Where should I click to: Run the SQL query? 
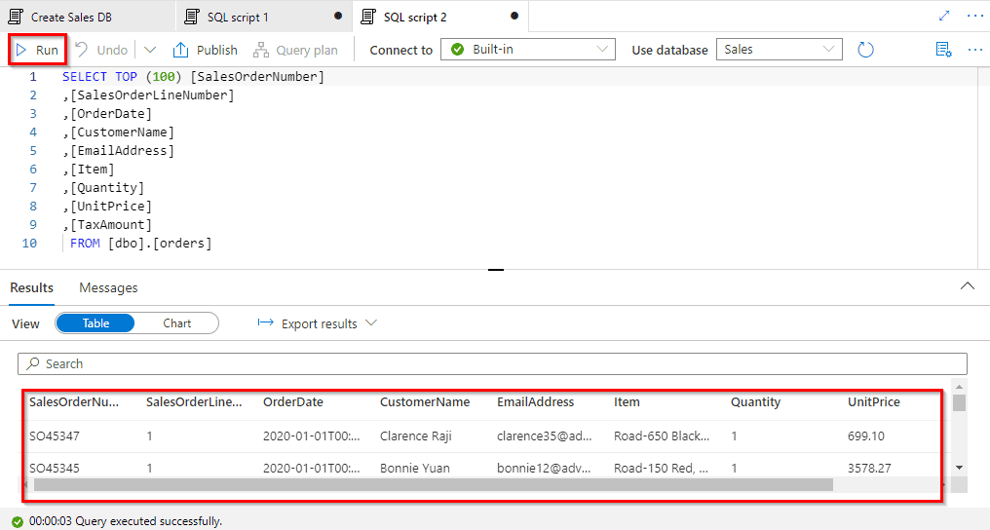pos(37,50)
